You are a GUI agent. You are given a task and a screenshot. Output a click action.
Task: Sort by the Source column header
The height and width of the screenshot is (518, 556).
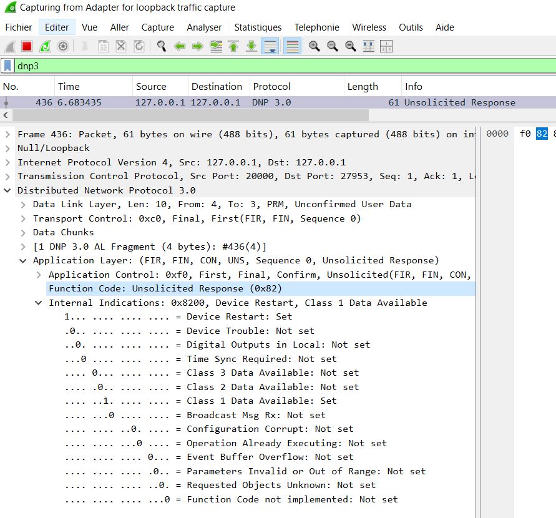tap(160, 87)
